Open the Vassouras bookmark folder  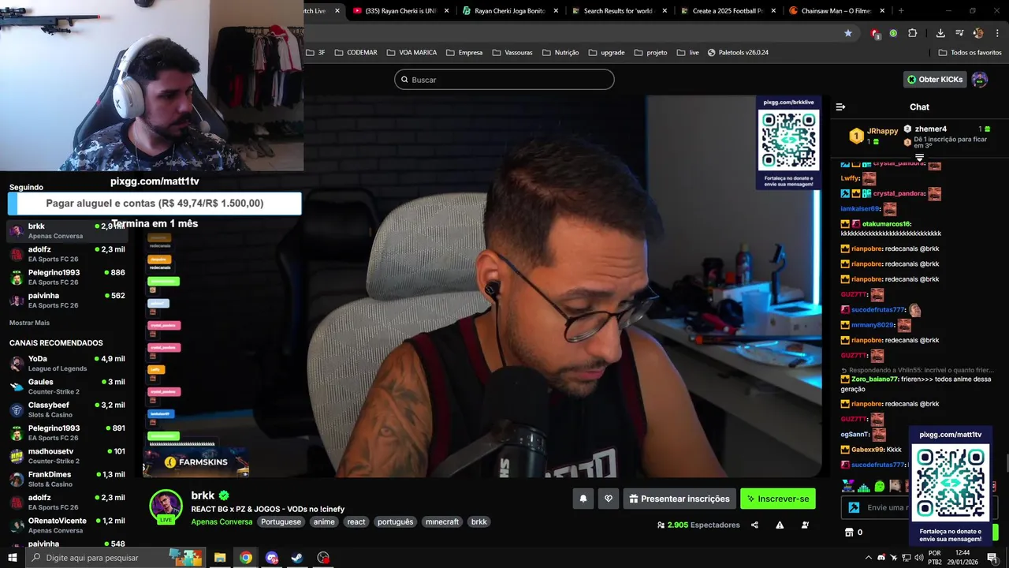[512, 52]
